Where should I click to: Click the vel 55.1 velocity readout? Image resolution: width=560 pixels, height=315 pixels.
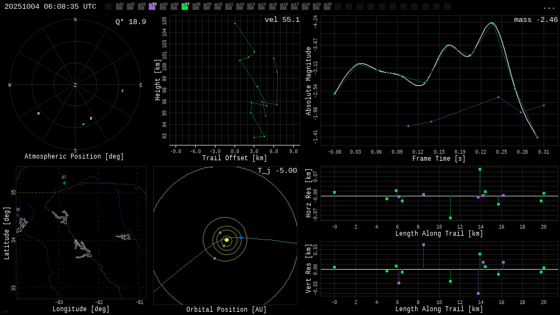tap(282, 20)
